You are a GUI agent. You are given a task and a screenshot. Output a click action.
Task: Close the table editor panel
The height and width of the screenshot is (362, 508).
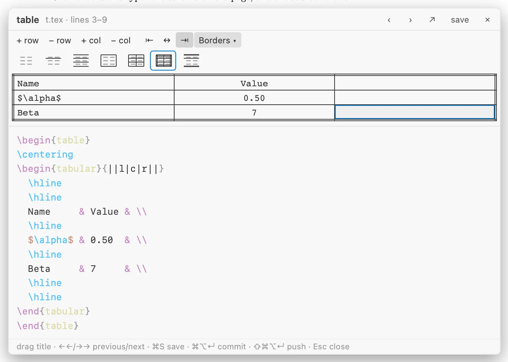(487, 20)
